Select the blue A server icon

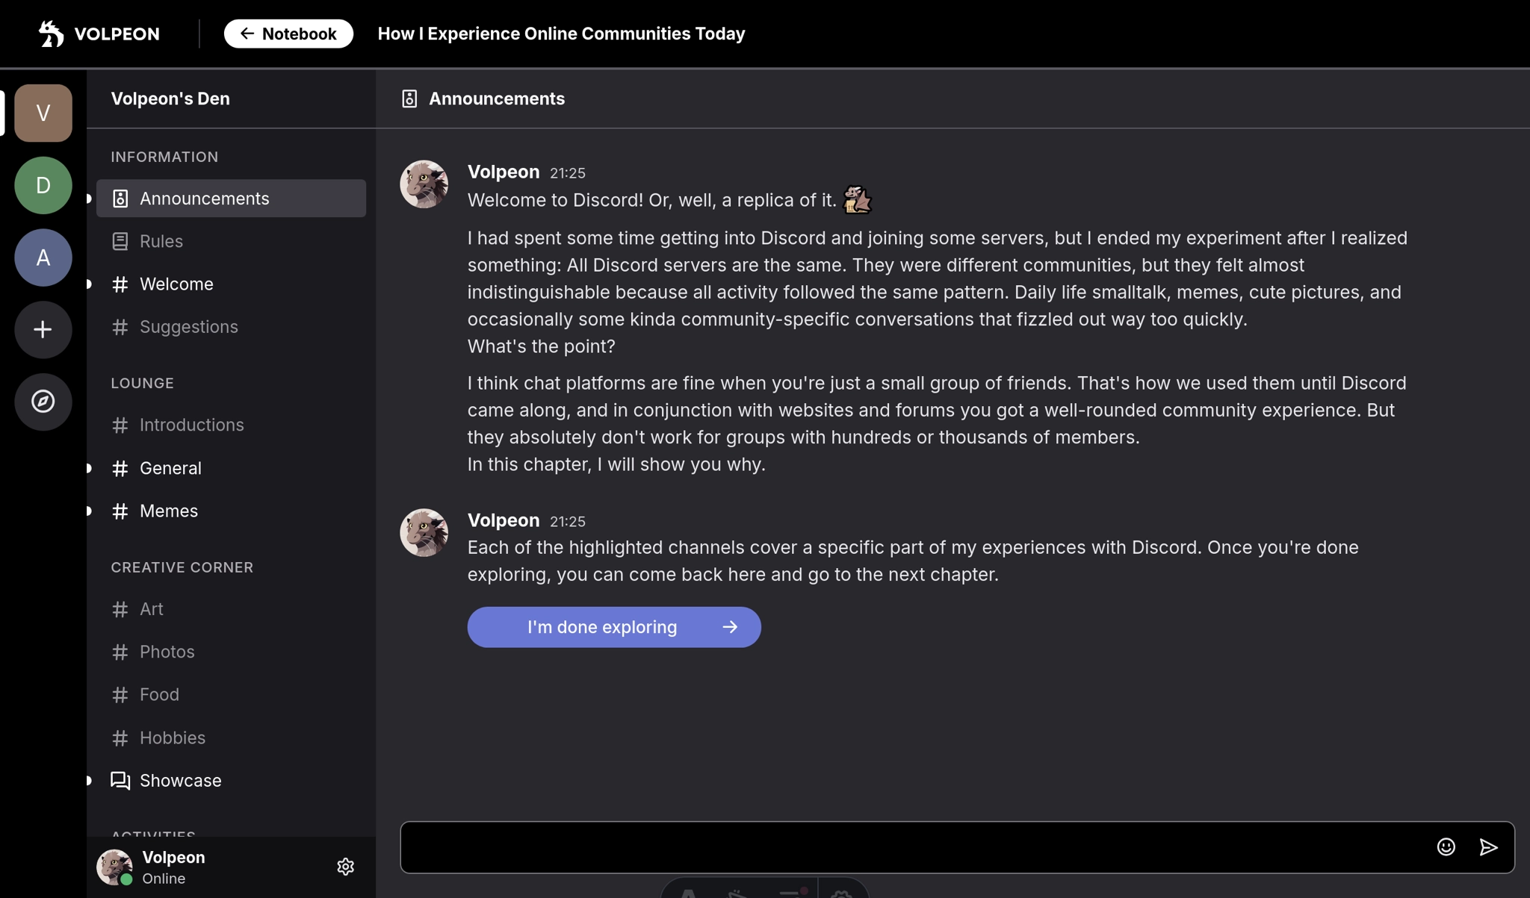click(x=43, y=258)
